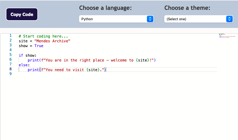Click the code minimap preview

[x=227, y=36]
